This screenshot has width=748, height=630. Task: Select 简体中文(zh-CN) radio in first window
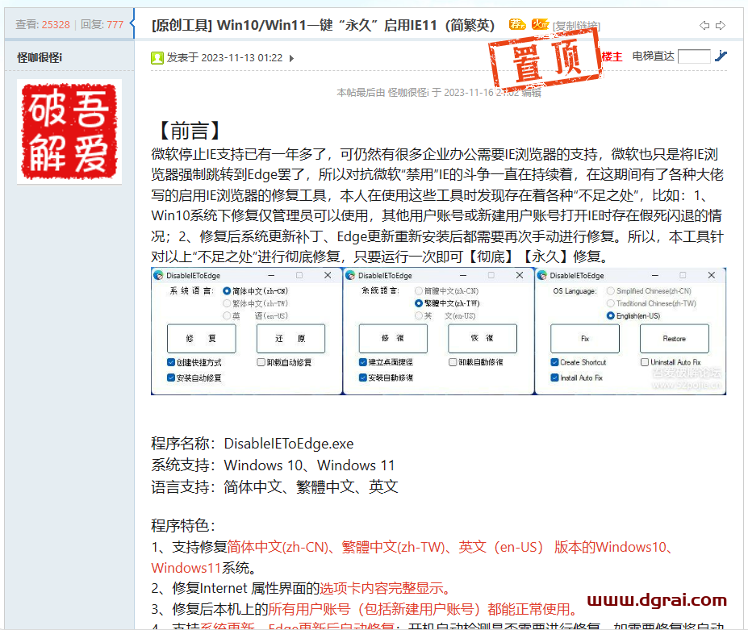click(x=255, y=291)
